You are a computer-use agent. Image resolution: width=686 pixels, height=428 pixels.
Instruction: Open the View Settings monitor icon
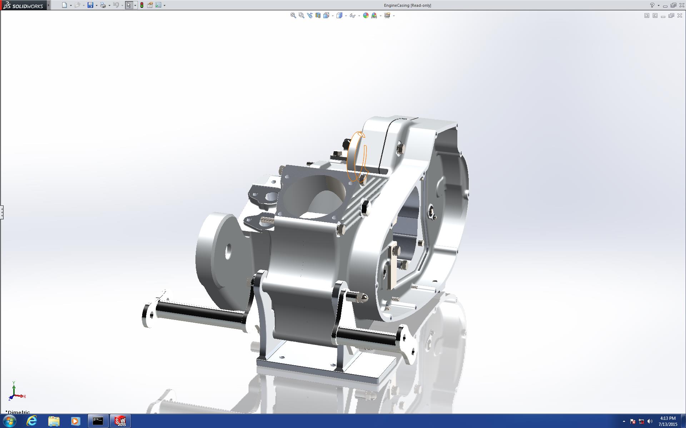pyautogui.click(x=387, y=15)
